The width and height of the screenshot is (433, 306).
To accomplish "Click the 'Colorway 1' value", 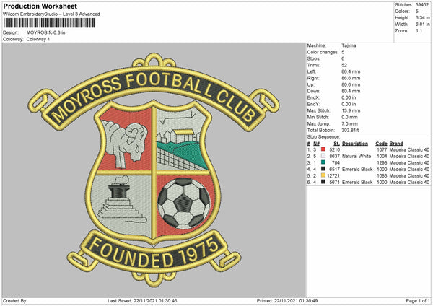I will 38,39.
